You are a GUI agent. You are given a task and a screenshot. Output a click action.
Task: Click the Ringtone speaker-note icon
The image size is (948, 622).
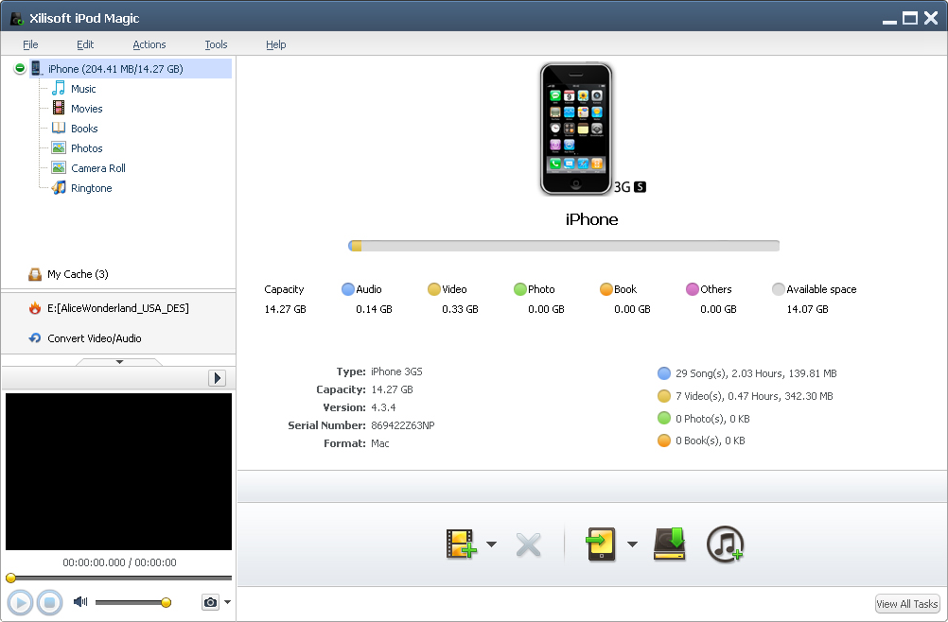tap(59, 188)
